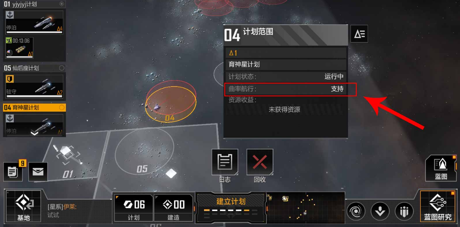
Task: Select the 建造 00 tab
Action: click(x=173, y=208)
